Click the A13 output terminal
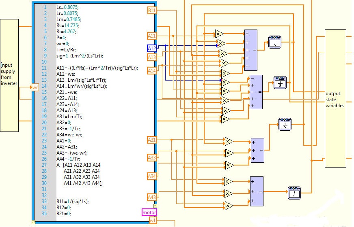 coord(152,57)
